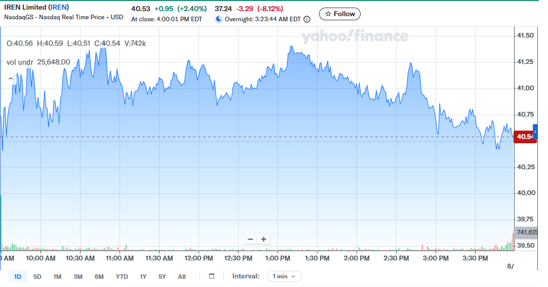548x287 pixels.
Task: Click the 741.62 volume axis label
Action: point(526,232)
